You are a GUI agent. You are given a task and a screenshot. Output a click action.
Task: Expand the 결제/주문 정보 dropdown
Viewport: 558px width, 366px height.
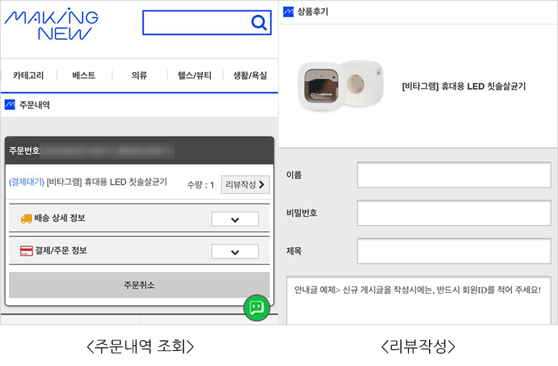(x=235, y=252)
